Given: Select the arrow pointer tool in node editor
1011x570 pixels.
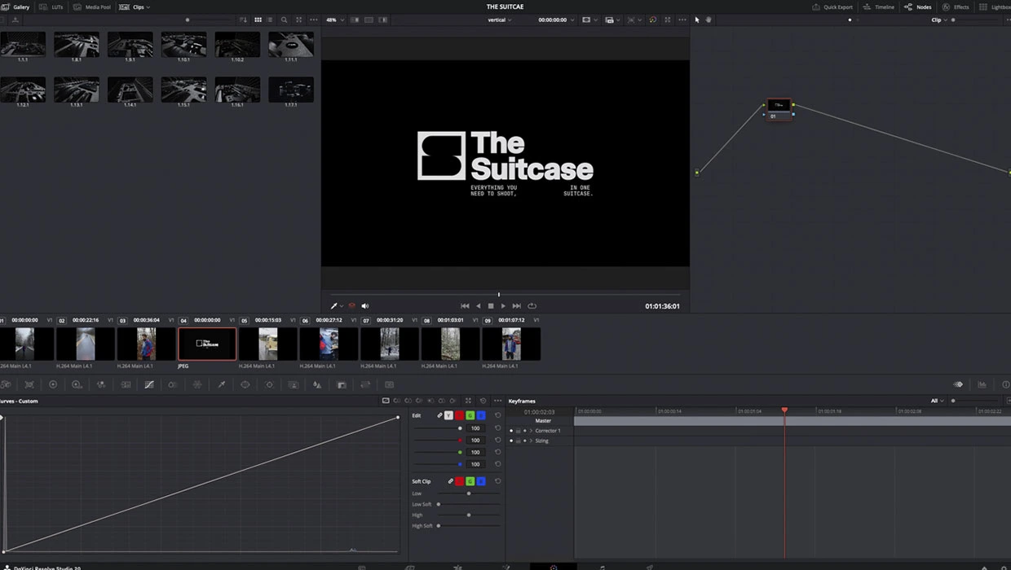Looking at the screenshot, I should 697,20.
